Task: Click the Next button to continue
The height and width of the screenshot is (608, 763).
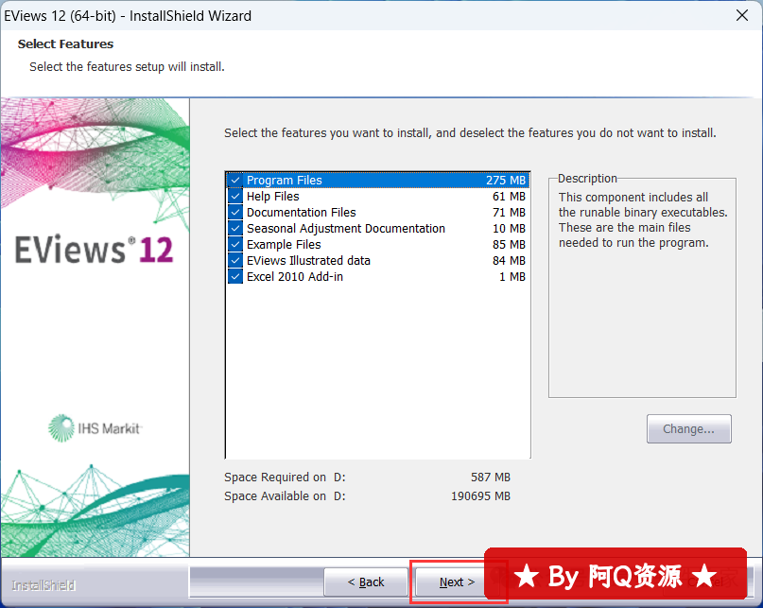Action: tap(458, 582)
